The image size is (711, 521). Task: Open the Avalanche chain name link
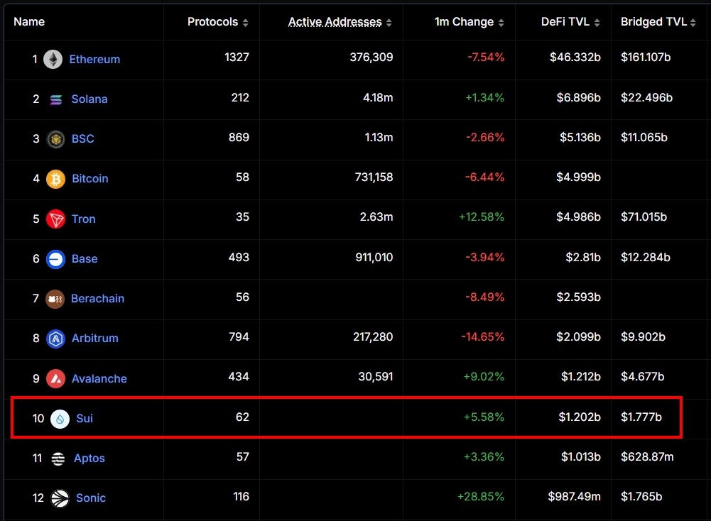(99, 379)
